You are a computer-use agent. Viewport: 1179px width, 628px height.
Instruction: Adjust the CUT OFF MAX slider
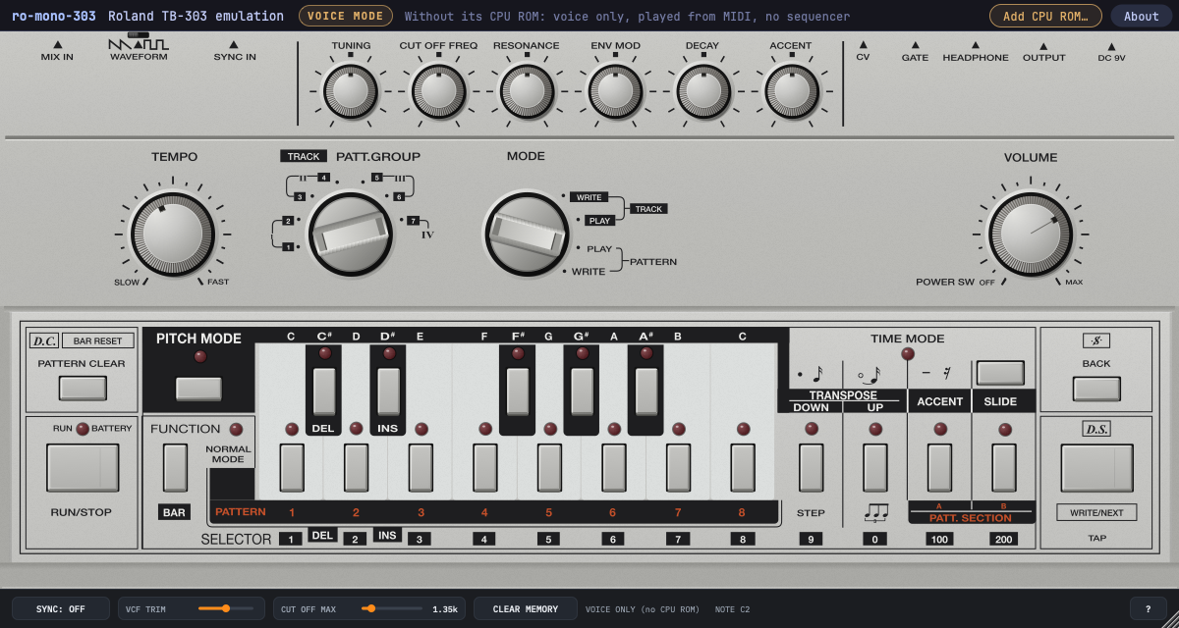(390, 608)
